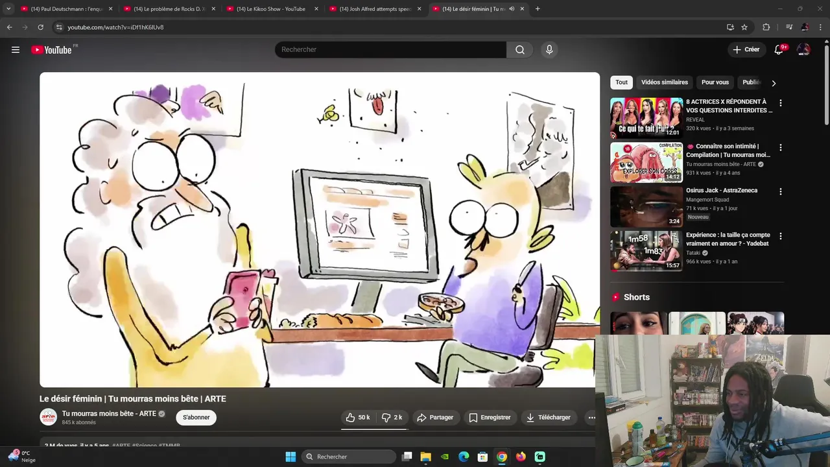830x467 pixels.
Task: Open the Tu mourras moins bête channel avatar
Action: pos(49,417)
